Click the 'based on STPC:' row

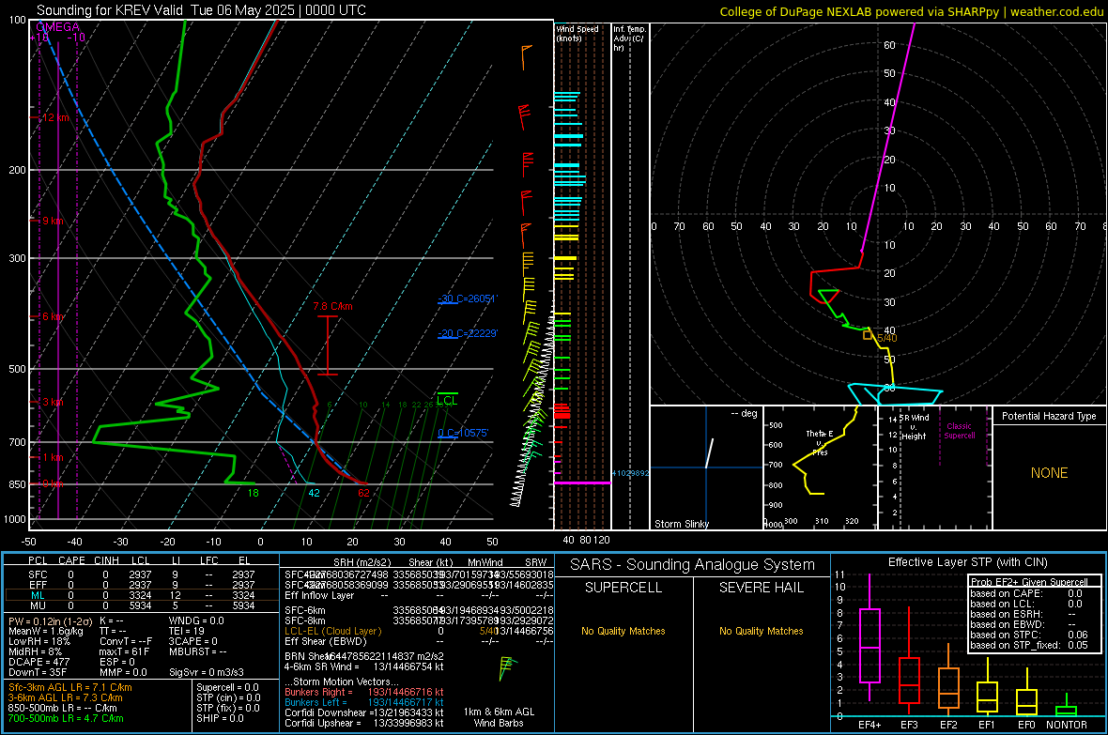1029,635
